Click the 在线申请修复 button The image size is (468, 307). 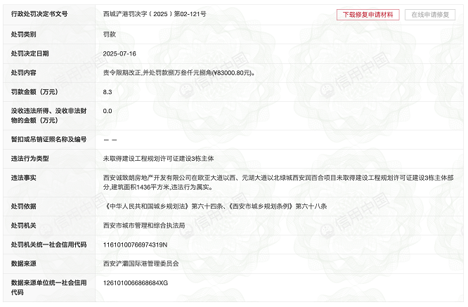[x=430, y=15]
